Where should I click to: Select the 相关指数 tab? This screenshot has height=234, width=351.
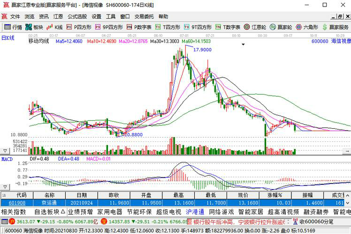pyautogui.click(x=14, y=212)
